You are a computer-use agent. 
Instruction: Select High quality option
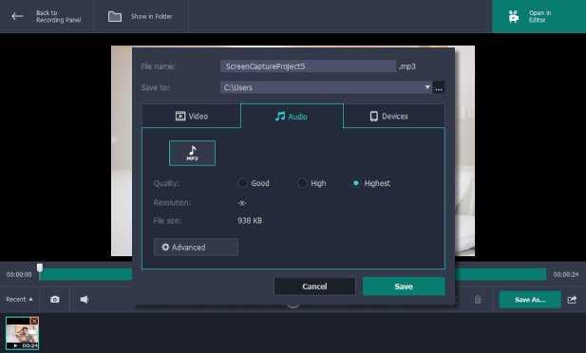302,183
